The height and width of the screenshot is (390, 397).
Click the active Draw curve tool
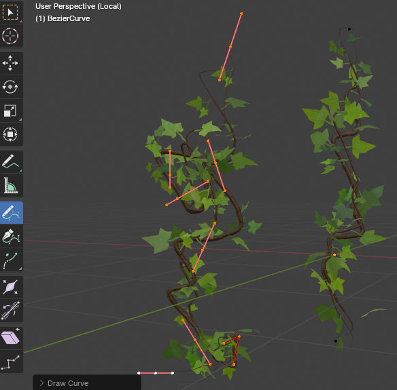click(10, 213)
